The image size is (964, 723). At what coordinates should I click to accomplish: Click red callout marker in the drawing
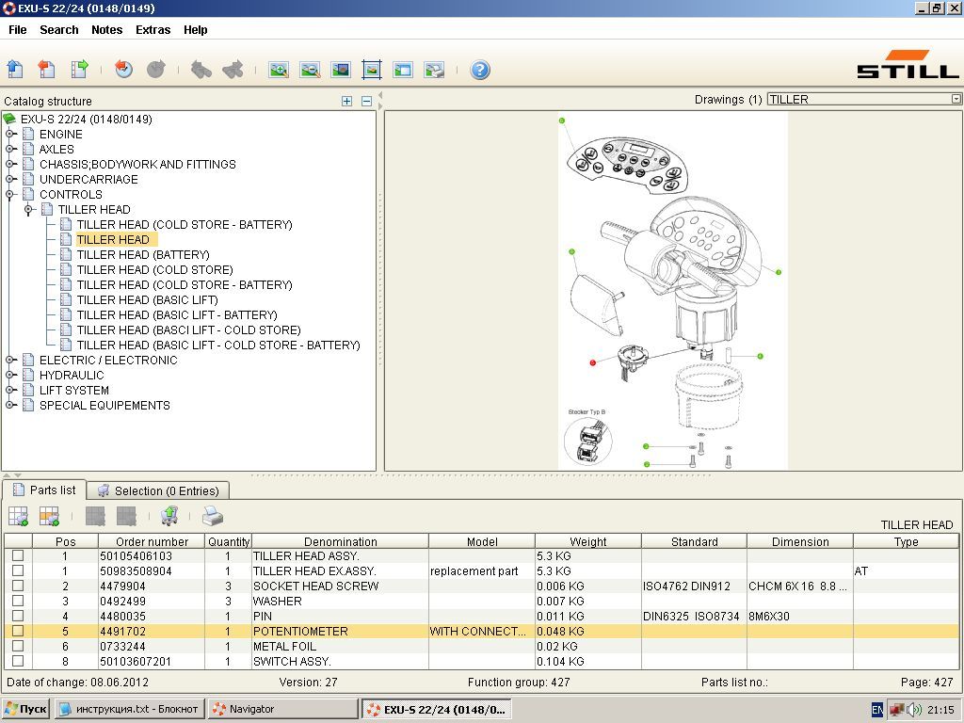click(593, 362)
